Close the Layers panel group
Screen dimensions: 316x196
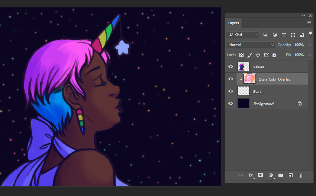(x=310, y=16)
